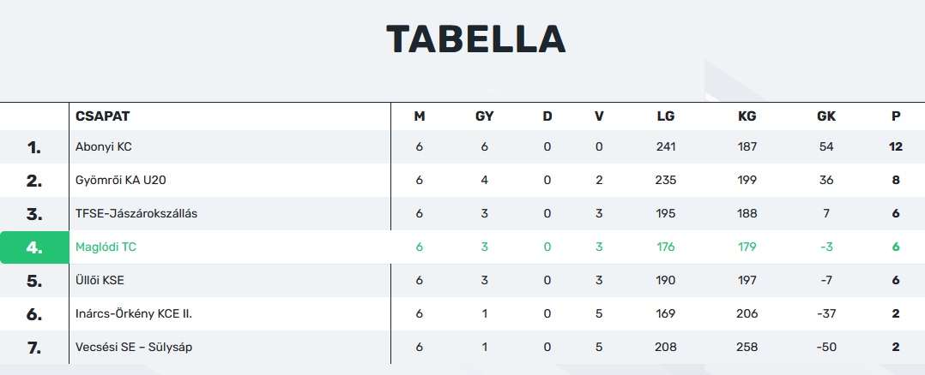Viewport: 925px width, 375px height.
Task: Select TFSE-Jászárokszállás team row
Action: pyautogui.click(x=136, y=213)
